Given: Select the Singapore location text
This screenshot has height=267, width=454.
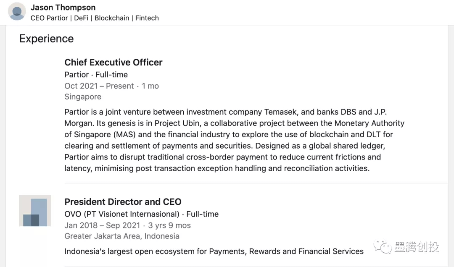Looking at the screenshot, I should click(x=83, y=97).
